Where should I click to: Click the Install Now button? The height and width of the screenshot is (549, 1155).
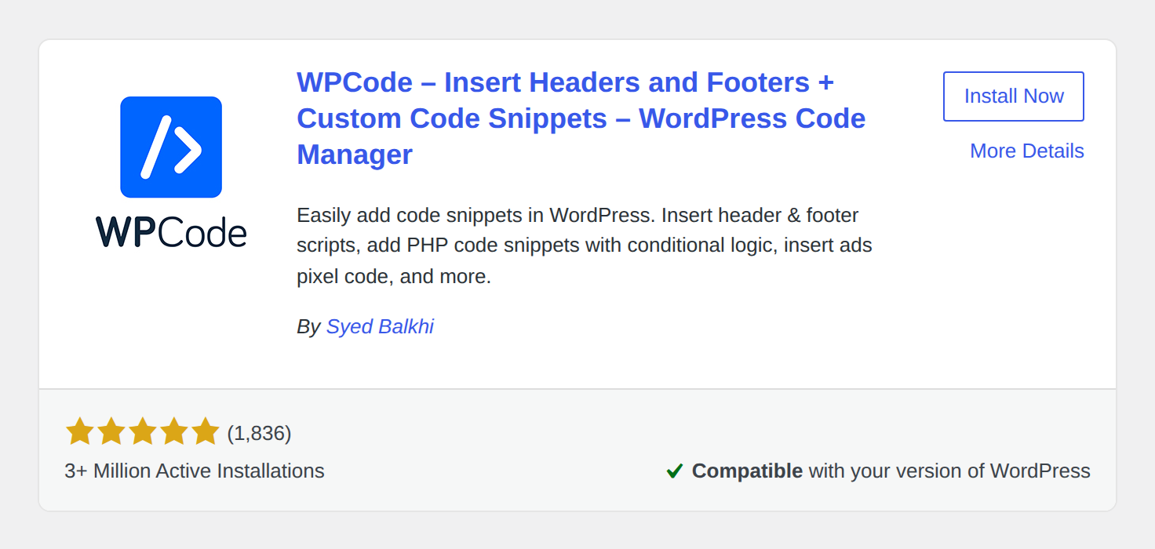(x=1013, y=96)
